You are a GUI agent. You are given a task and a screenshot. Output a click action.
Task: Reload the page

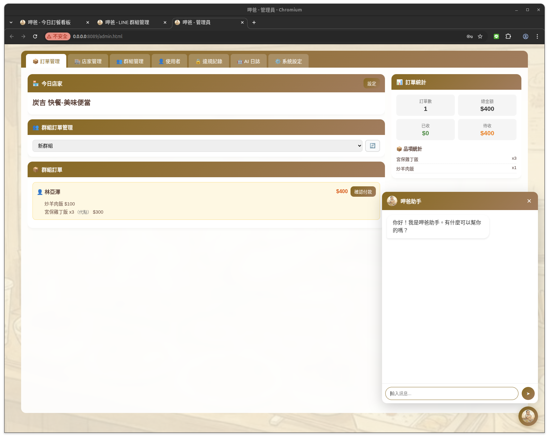[35, 36]
